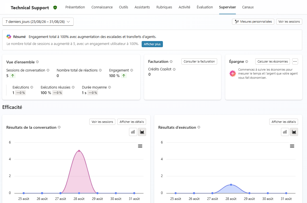The image size is (307, 203).
Task: Click the 28 août peak point on conversation chart
Action: (79, 151)
